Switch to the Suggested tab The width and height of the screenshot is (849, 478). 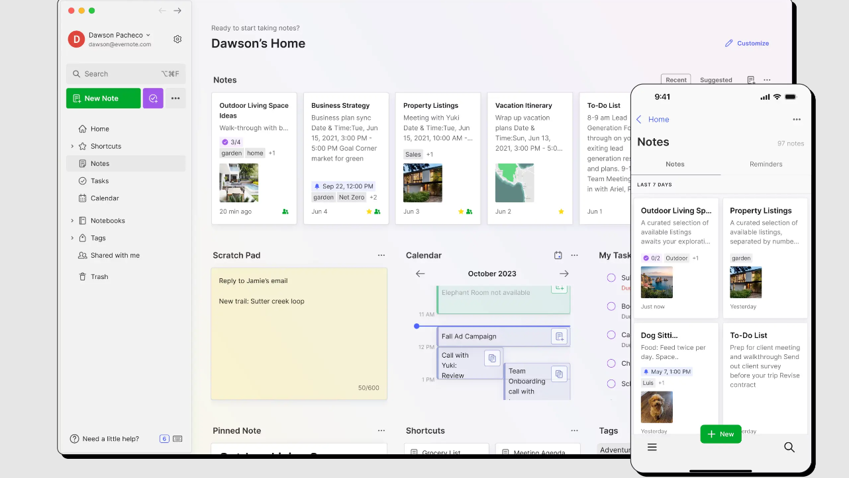pyautogui.click(x=716, y=79)
